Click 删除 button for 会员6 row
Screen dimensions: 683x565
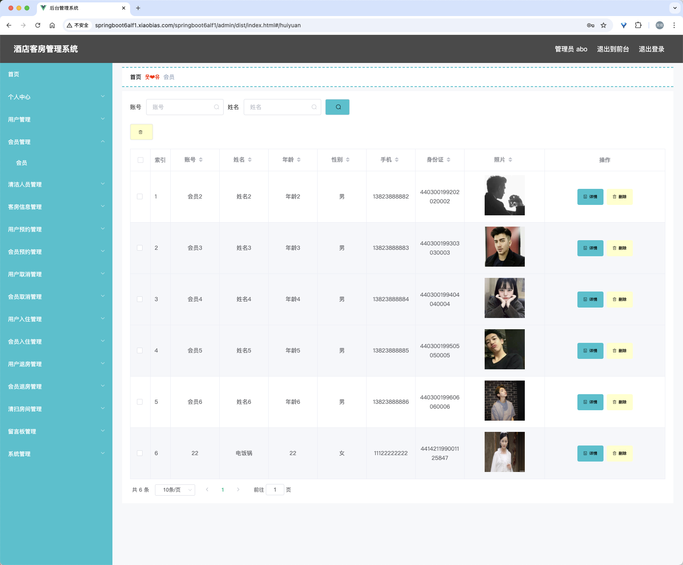[620, 402]
